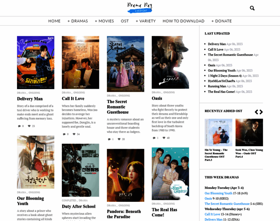Open Call It Love poster thumbnail
The image size is (280, 221).
(80, 63)
